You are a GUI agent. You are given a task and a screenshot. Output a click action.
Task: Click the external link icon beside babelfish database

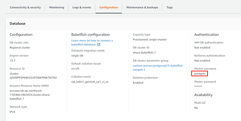tap(99, 45)
